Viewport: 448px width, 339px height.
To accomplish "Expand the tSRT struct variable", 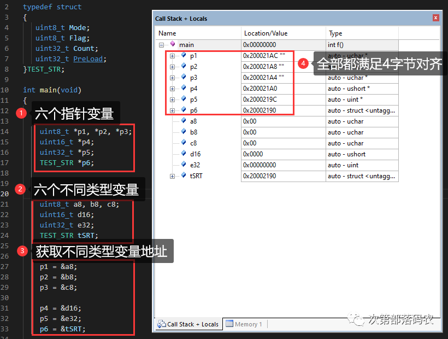I will click(x=172, y=177).
